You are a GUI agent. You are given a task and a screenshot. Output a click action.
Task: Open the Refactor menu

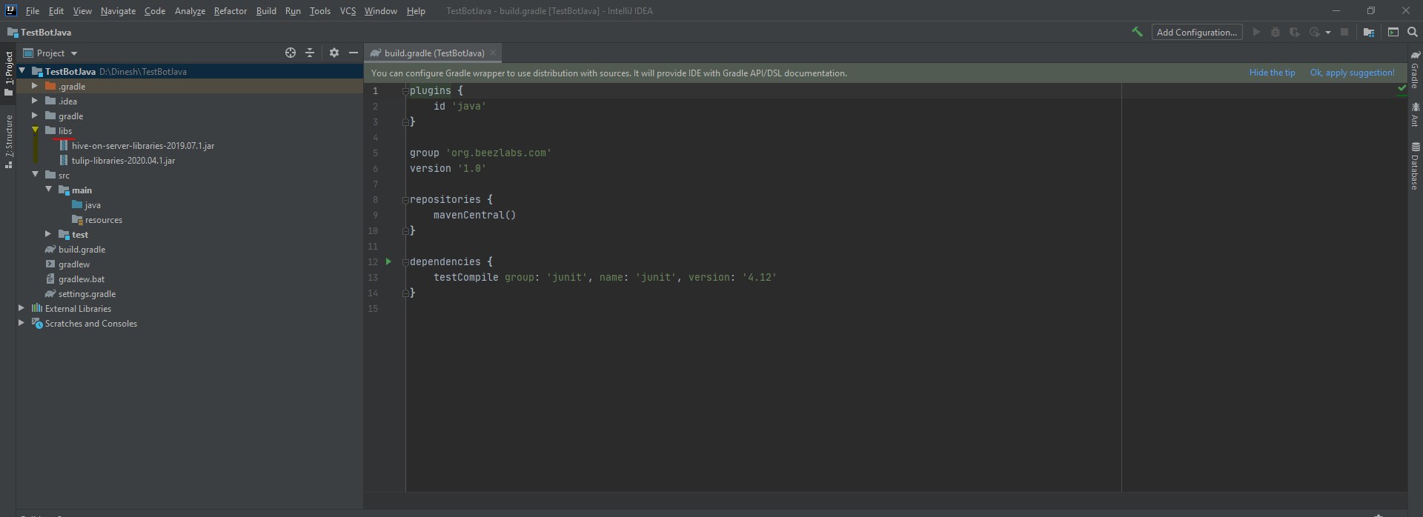tap(230, 11)
